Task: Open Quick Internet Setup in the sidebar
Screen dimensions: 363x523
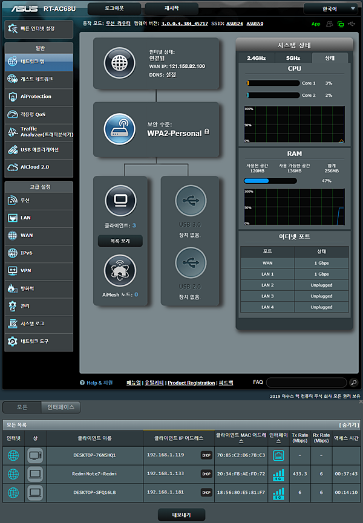Action: [x=39, y=29]
